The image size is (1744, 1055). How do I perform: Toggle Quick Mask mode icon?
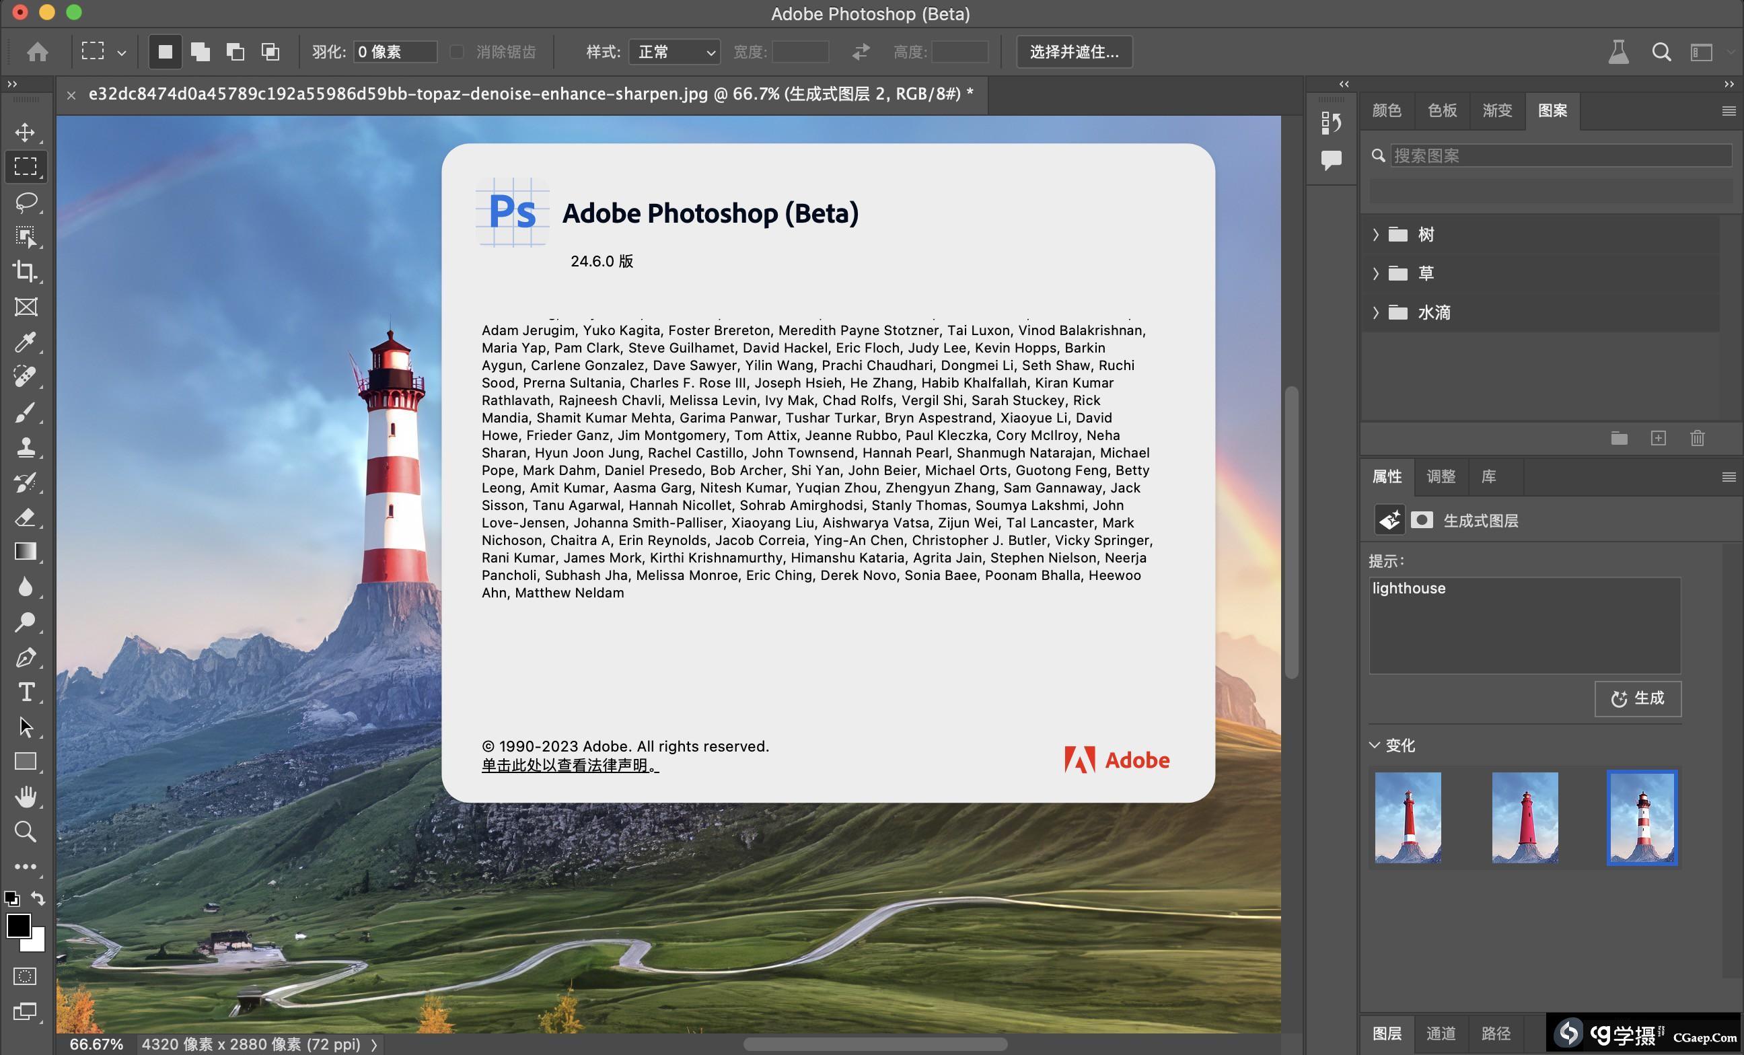(26, 976)
